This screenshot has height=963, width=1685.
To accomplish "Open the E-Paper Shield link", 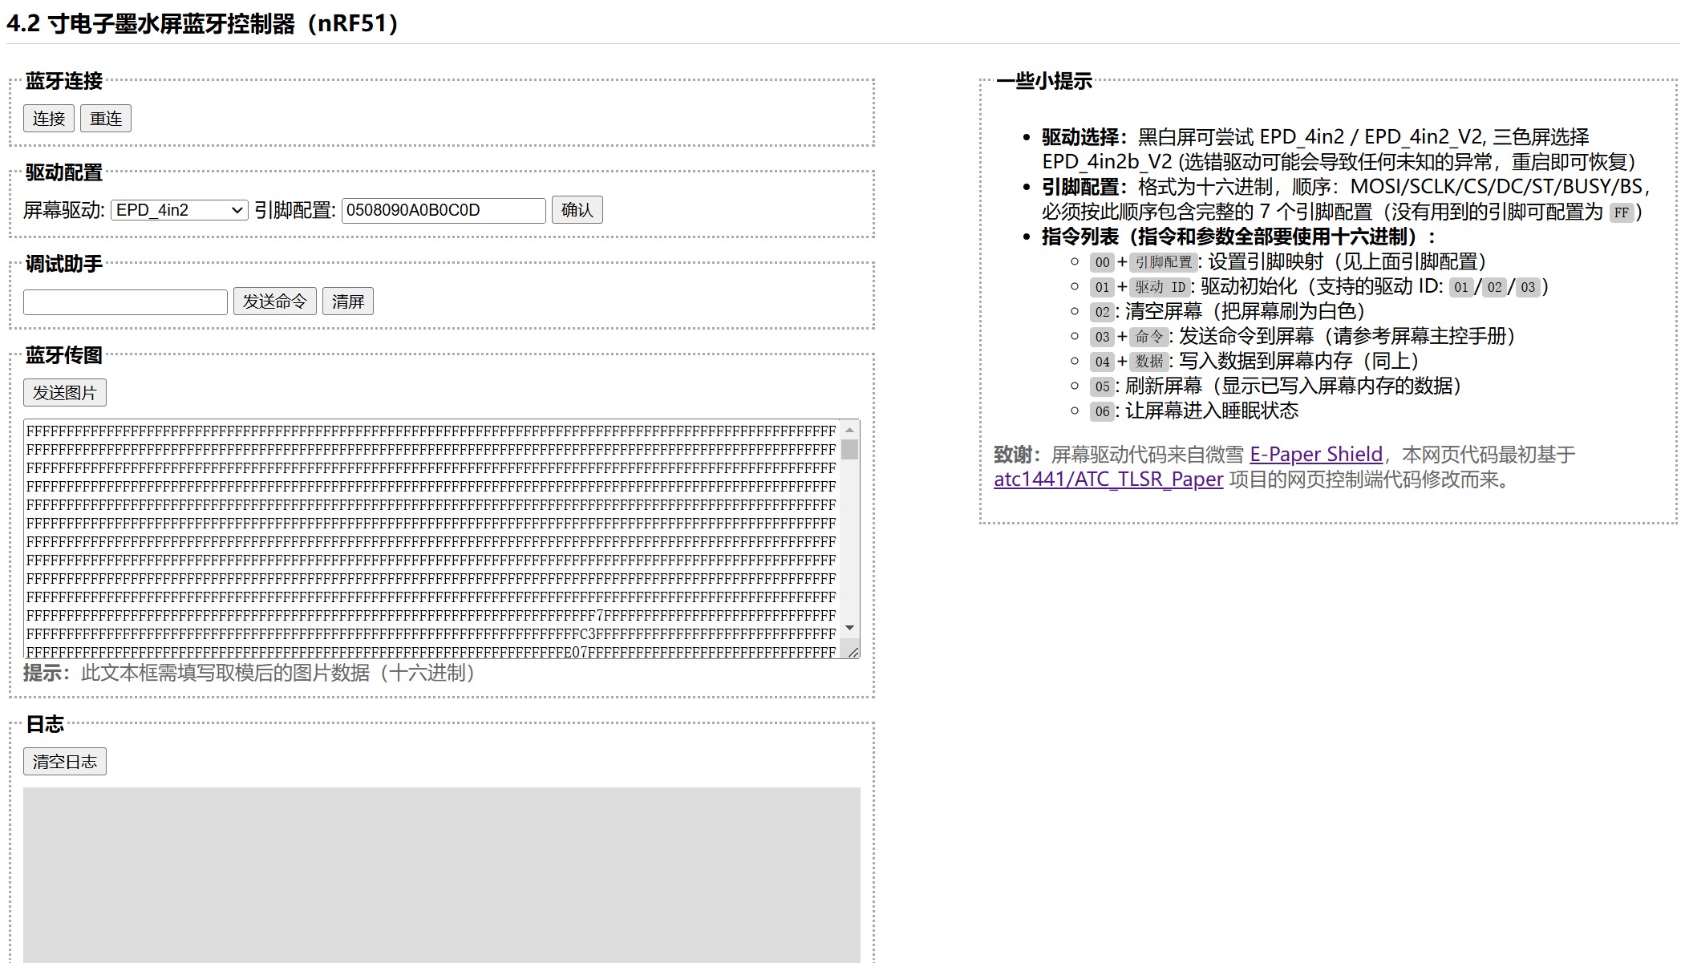I will click(1315, 455).
